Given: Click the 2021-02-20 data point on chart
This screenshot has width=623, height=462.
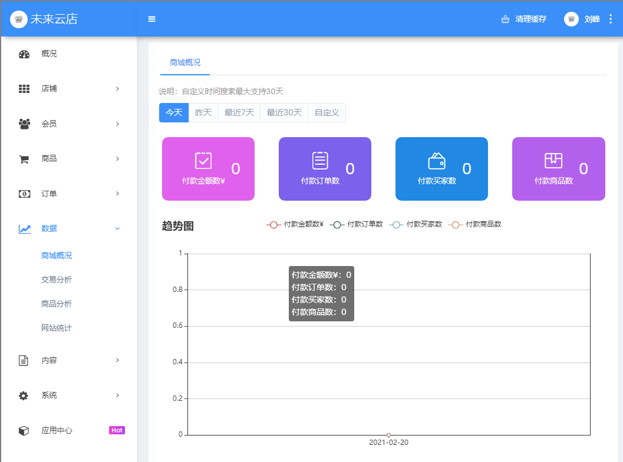Looking at the screenshot, I should pyautogui.click(x=388, y=435).
